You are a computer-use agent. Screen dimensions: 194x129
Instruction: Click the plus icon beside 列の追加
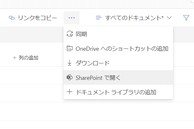tap(15, 58)
